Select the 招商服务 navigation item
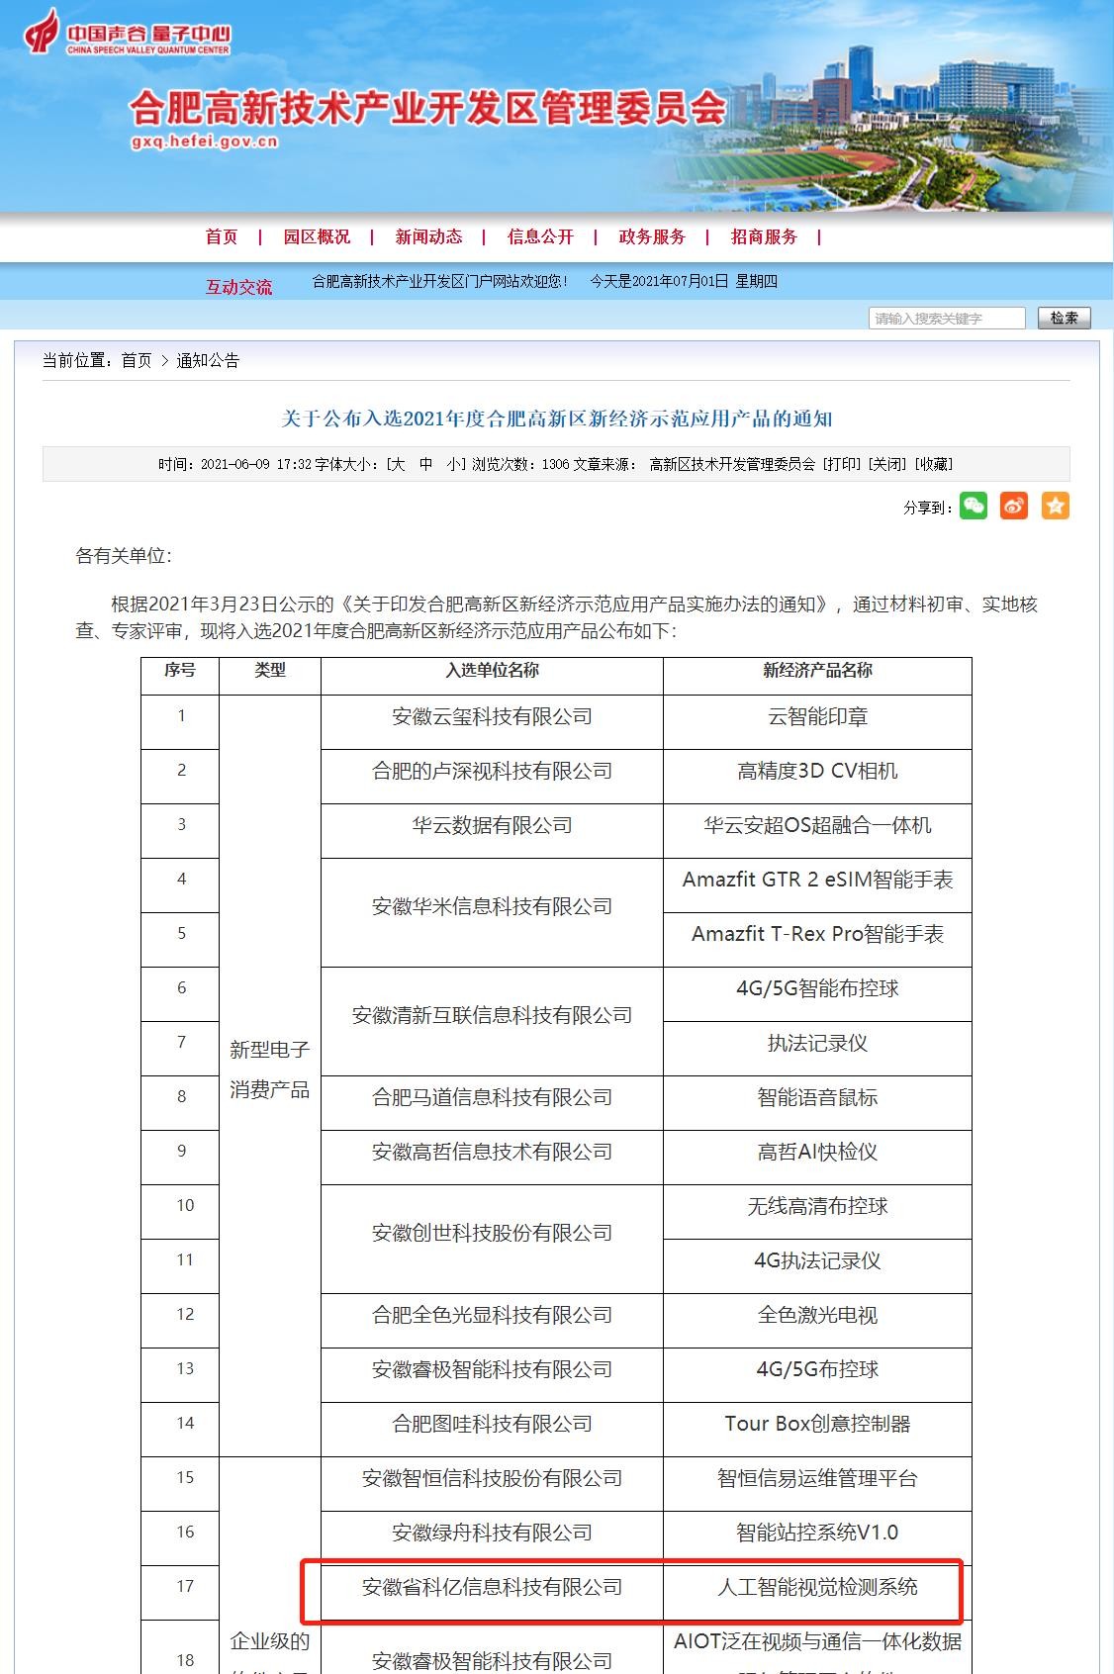Screen dimensions: 1114x1674 [x=764, y=236]
